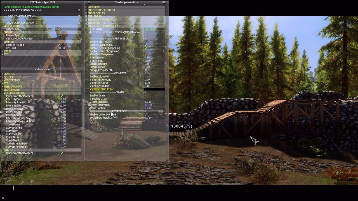Expand the INPUT section
358x201 pixels.
(x=3, y=51)
